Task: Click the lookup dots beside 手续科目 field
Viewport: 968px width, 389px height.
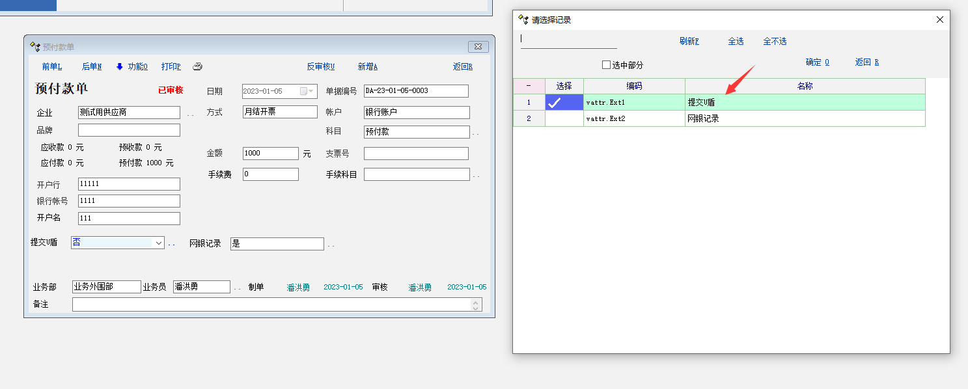Action: (475, 176)
